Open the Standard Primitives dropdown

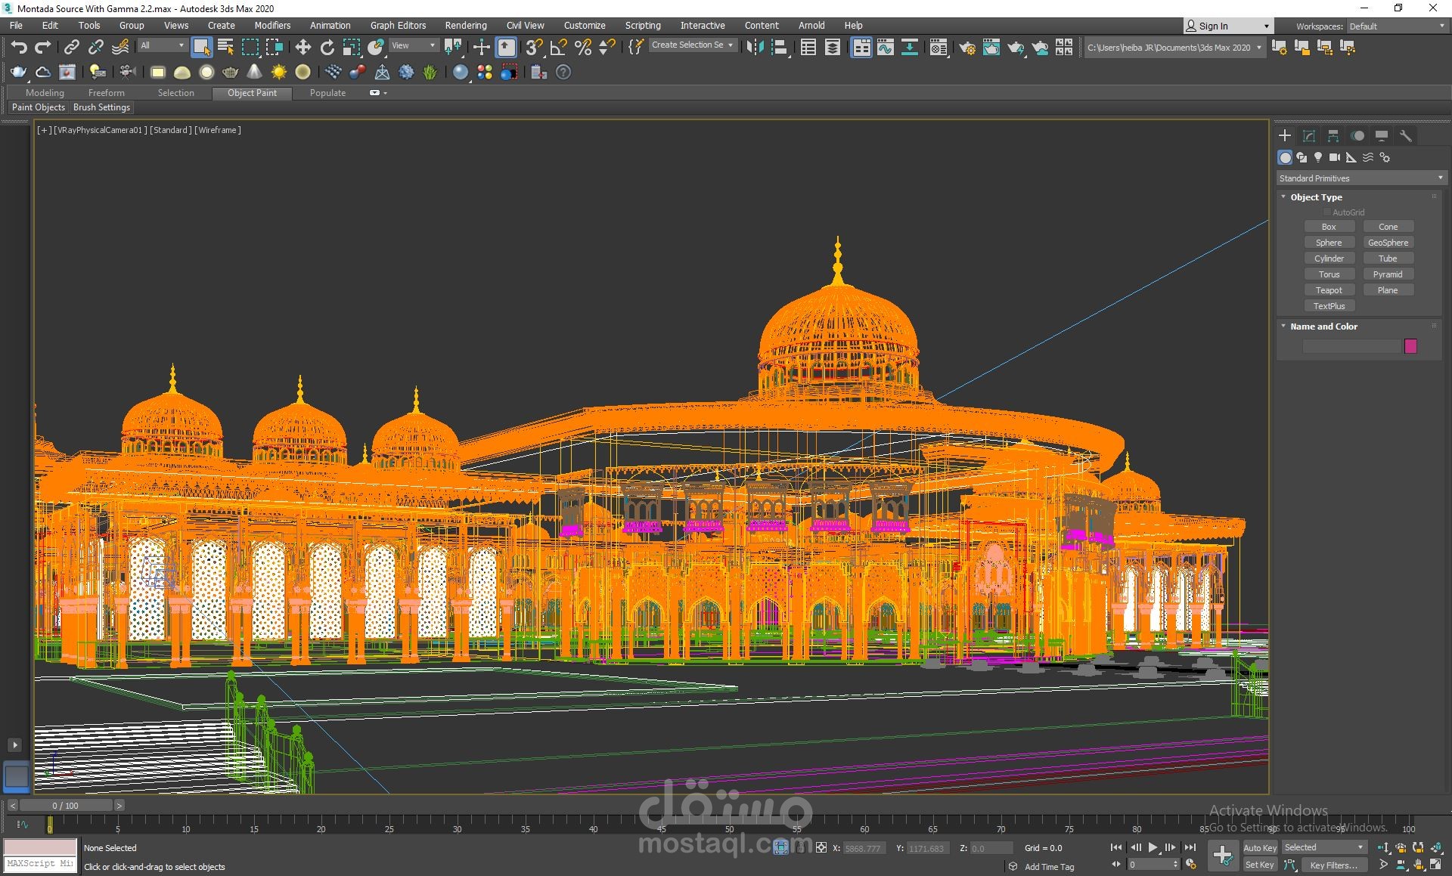pyautogui.click(x=1360, y=178)
